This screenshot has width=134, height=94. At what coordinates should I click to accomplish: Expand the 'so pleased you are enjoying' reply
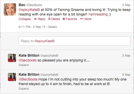coord(24,65)
